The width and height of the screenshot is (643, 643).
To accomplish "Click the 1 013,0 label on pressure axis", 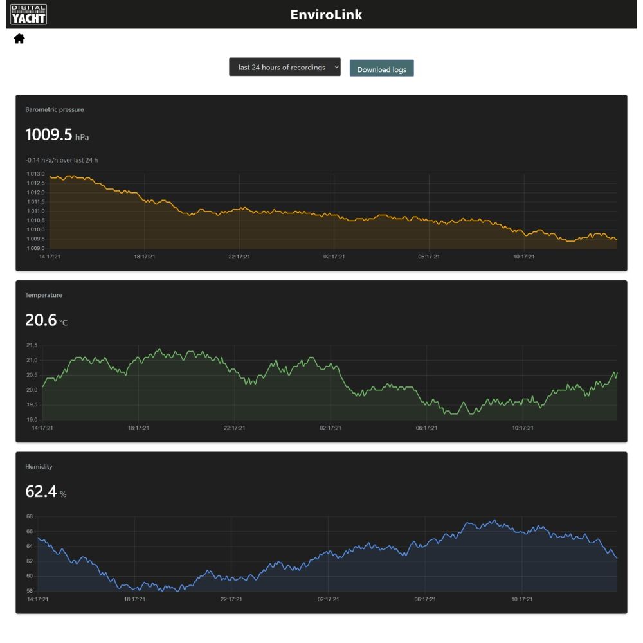I will click(x=35, y=174).
